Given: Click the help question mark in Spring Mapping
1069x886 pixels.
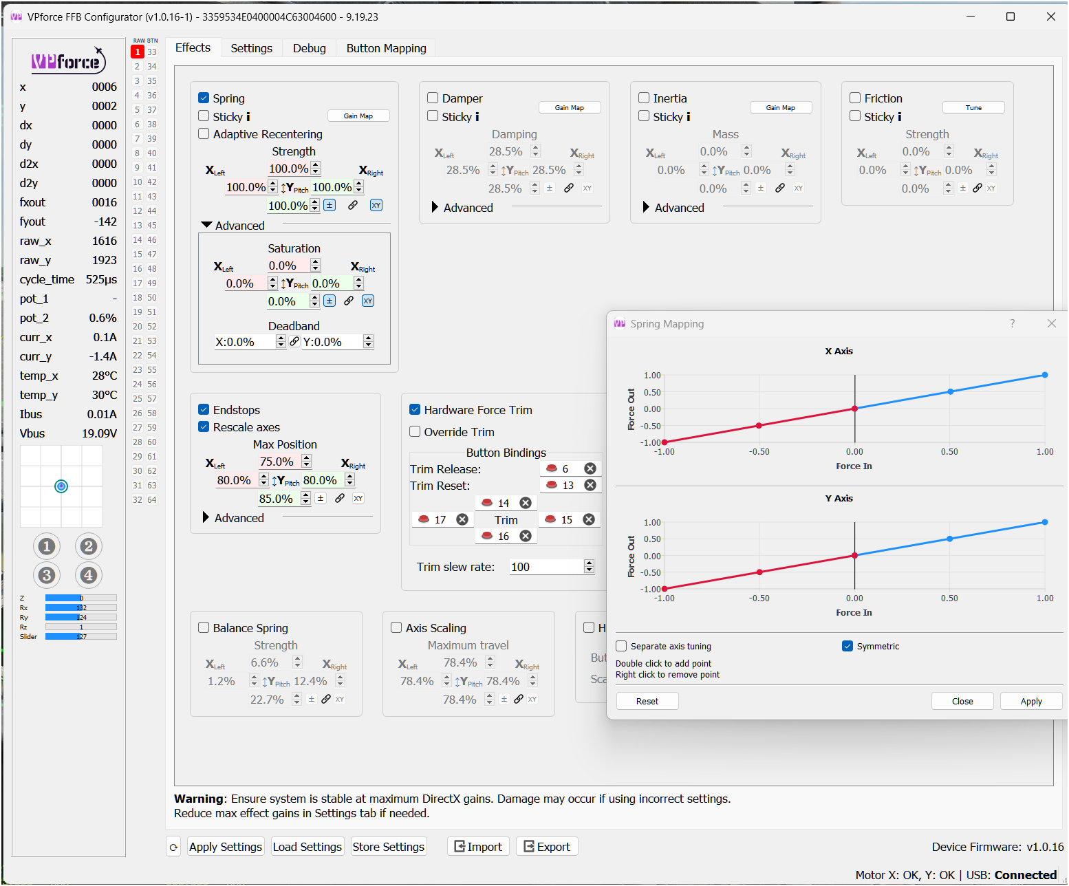Looking at the screenshot, I should (1013, 323).
